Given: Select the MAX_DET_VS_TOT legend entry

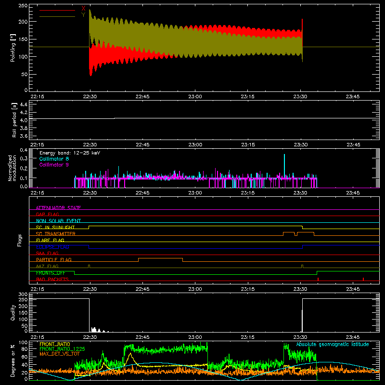Looking at the screenshot, I should [x=60, y=354].
